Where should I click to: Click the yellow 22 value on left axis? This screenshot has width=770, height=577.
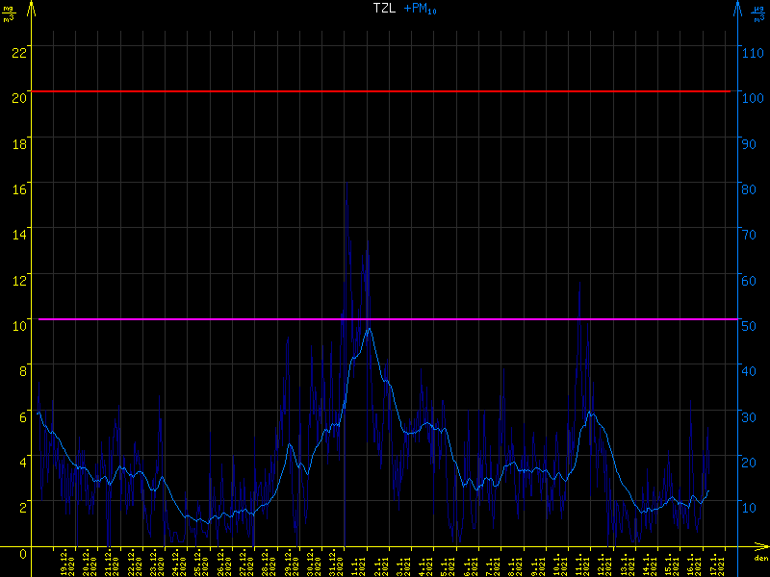tap(16, 52)
